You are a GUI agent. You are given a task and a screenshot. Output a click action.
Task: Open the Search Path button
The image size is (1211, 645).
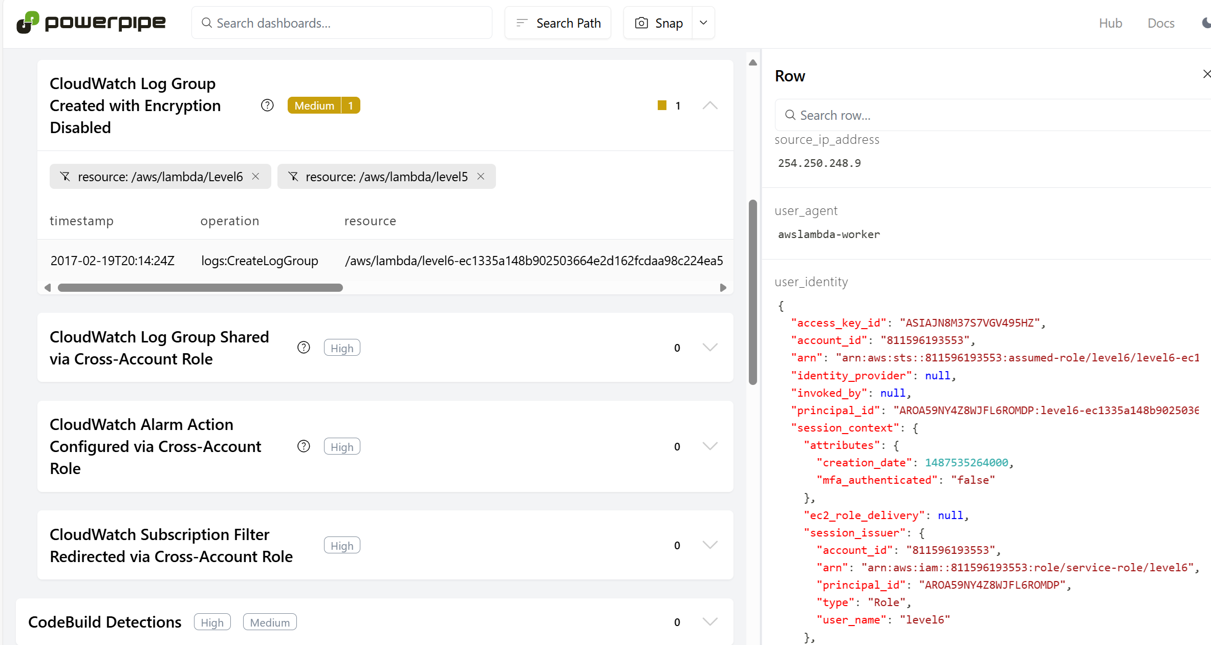(x=558, y=23)
